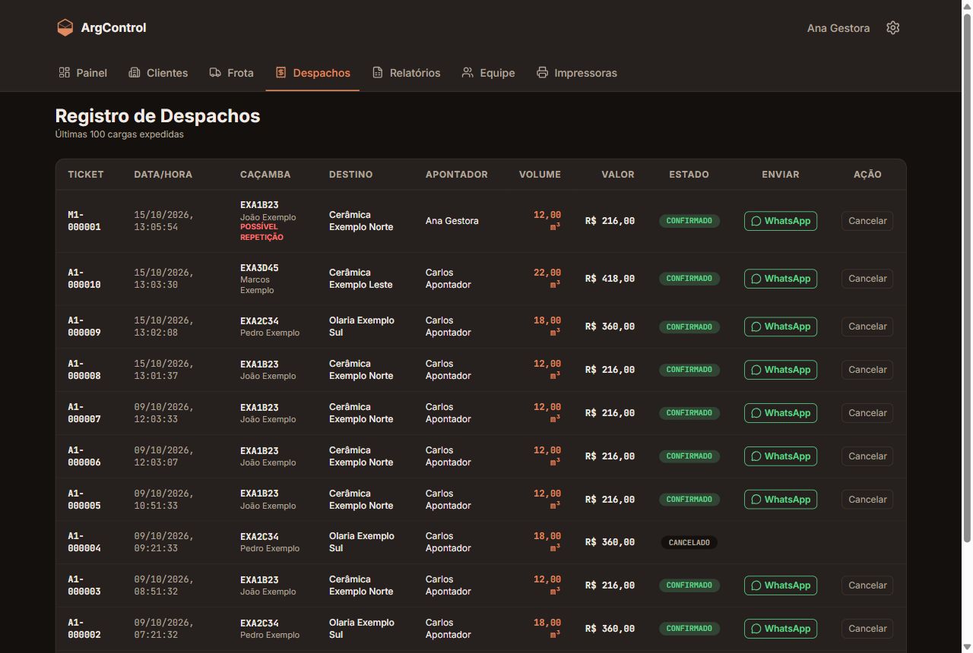Cancel dispatch ticket A1-000010
The image size is (973, 653).
(x=867, y=279)
